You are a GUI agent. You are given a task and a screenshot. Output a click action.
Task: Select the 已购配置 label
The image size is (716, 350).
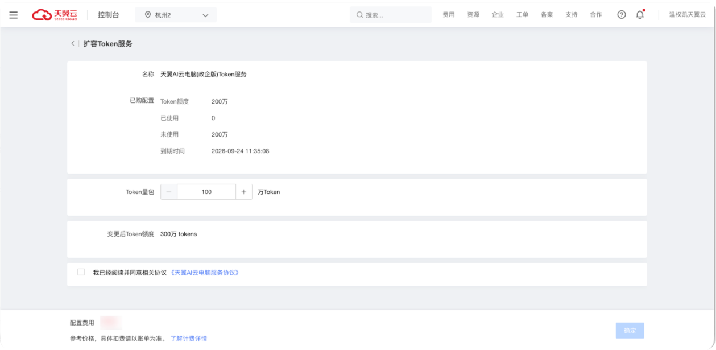point(142,100)
